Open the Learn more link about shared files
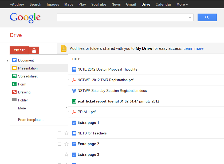Screen dimensions: 224x164 pyautogui.click(x=193, y=48)
